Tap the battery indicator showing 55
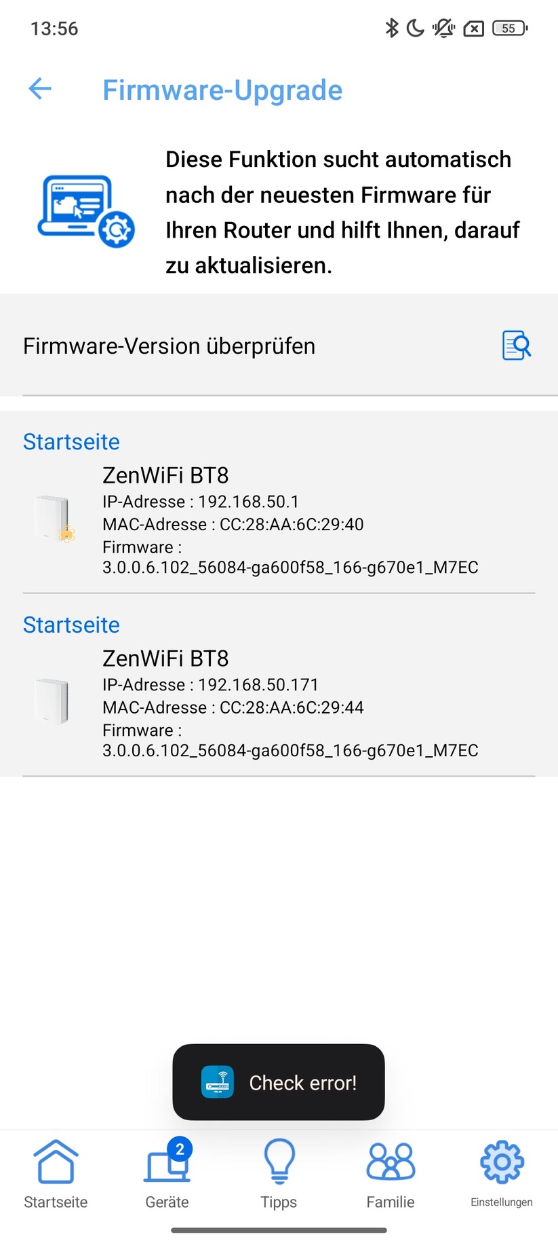 (x=510, y=28)
